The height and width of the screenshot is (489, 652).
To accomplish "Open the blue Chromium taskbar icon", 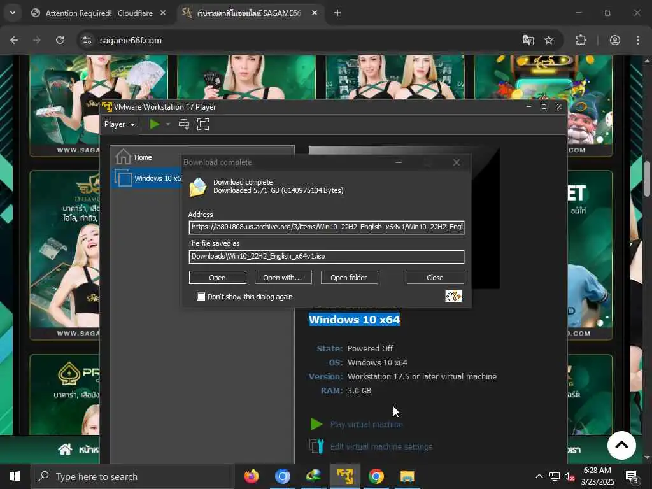I will [x=282, y=476].
